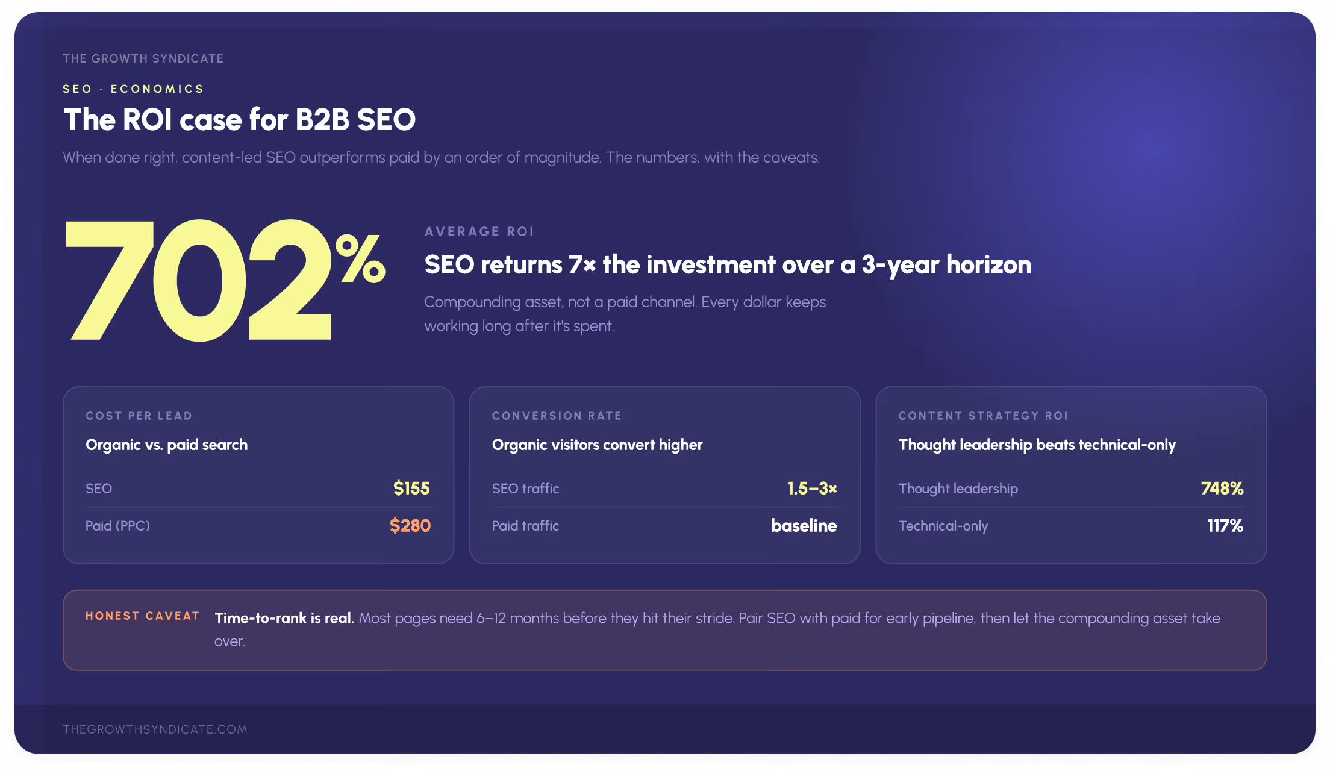Select the Paid traffic baseline row

coord(664,526)
